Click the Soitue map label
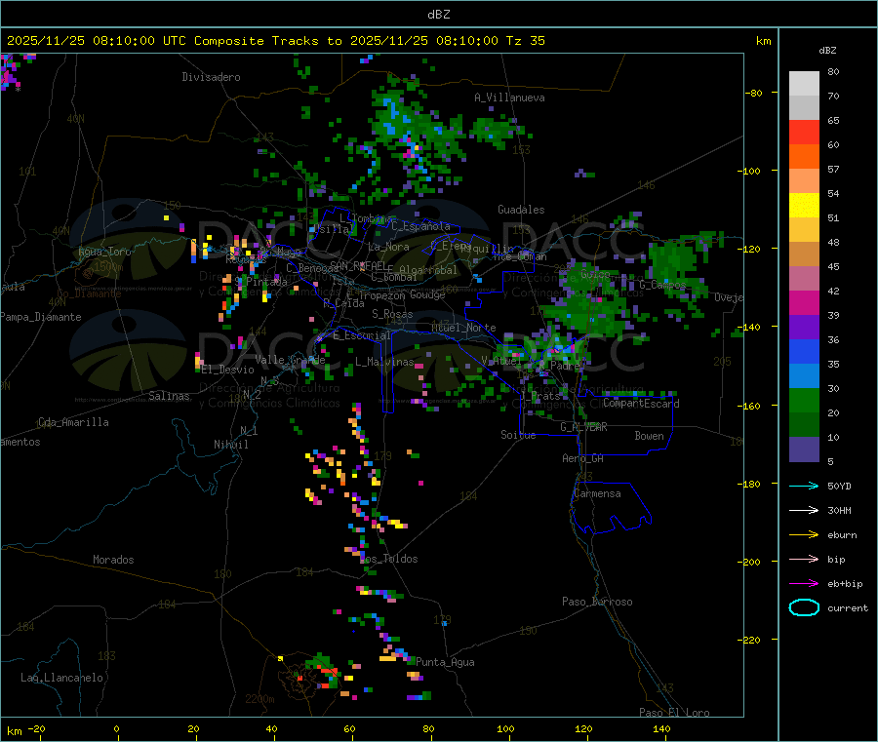 click(518, 435)
